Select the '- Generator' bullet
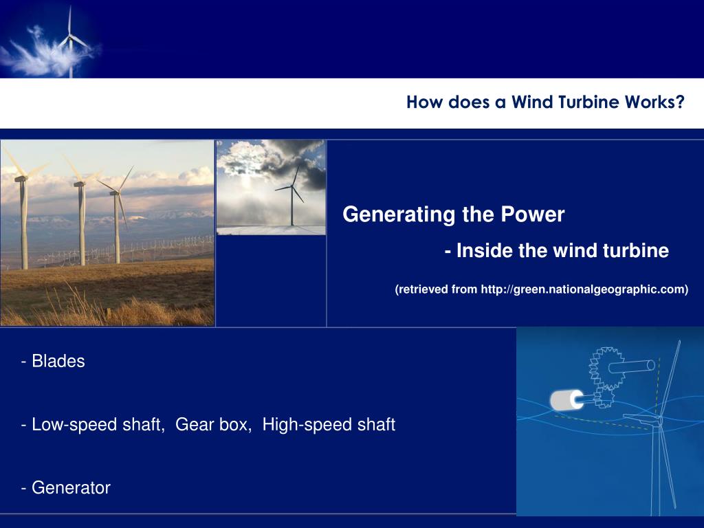Image resolution: width=704 pixels, height=528 pixels. (x=65, y=487)
